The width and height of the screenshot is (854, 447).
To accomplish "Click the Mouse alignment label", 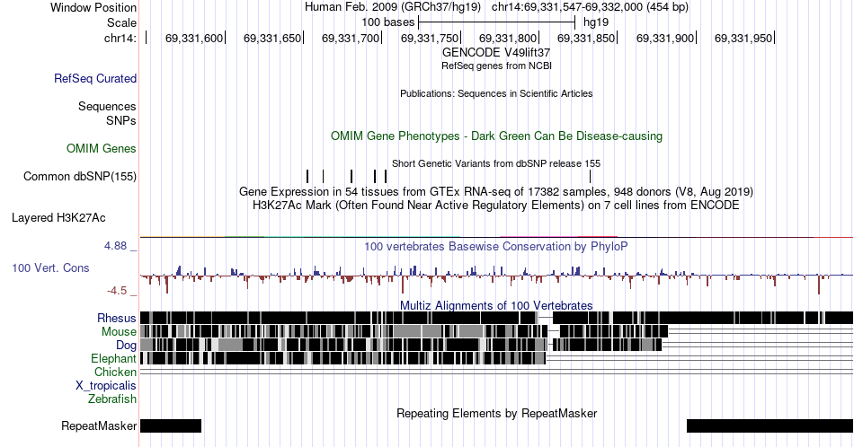I will [x=119, y=332].
